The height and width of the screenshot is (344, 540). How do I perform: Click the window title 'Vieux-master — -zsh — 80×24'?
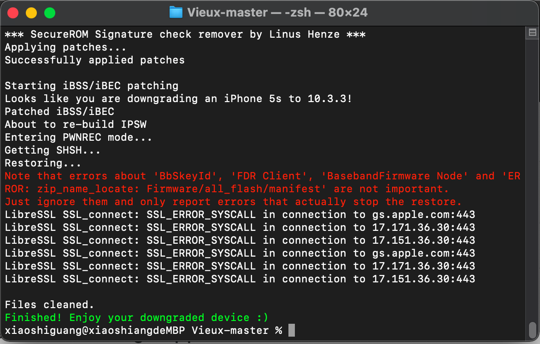[x=277, y=12]
